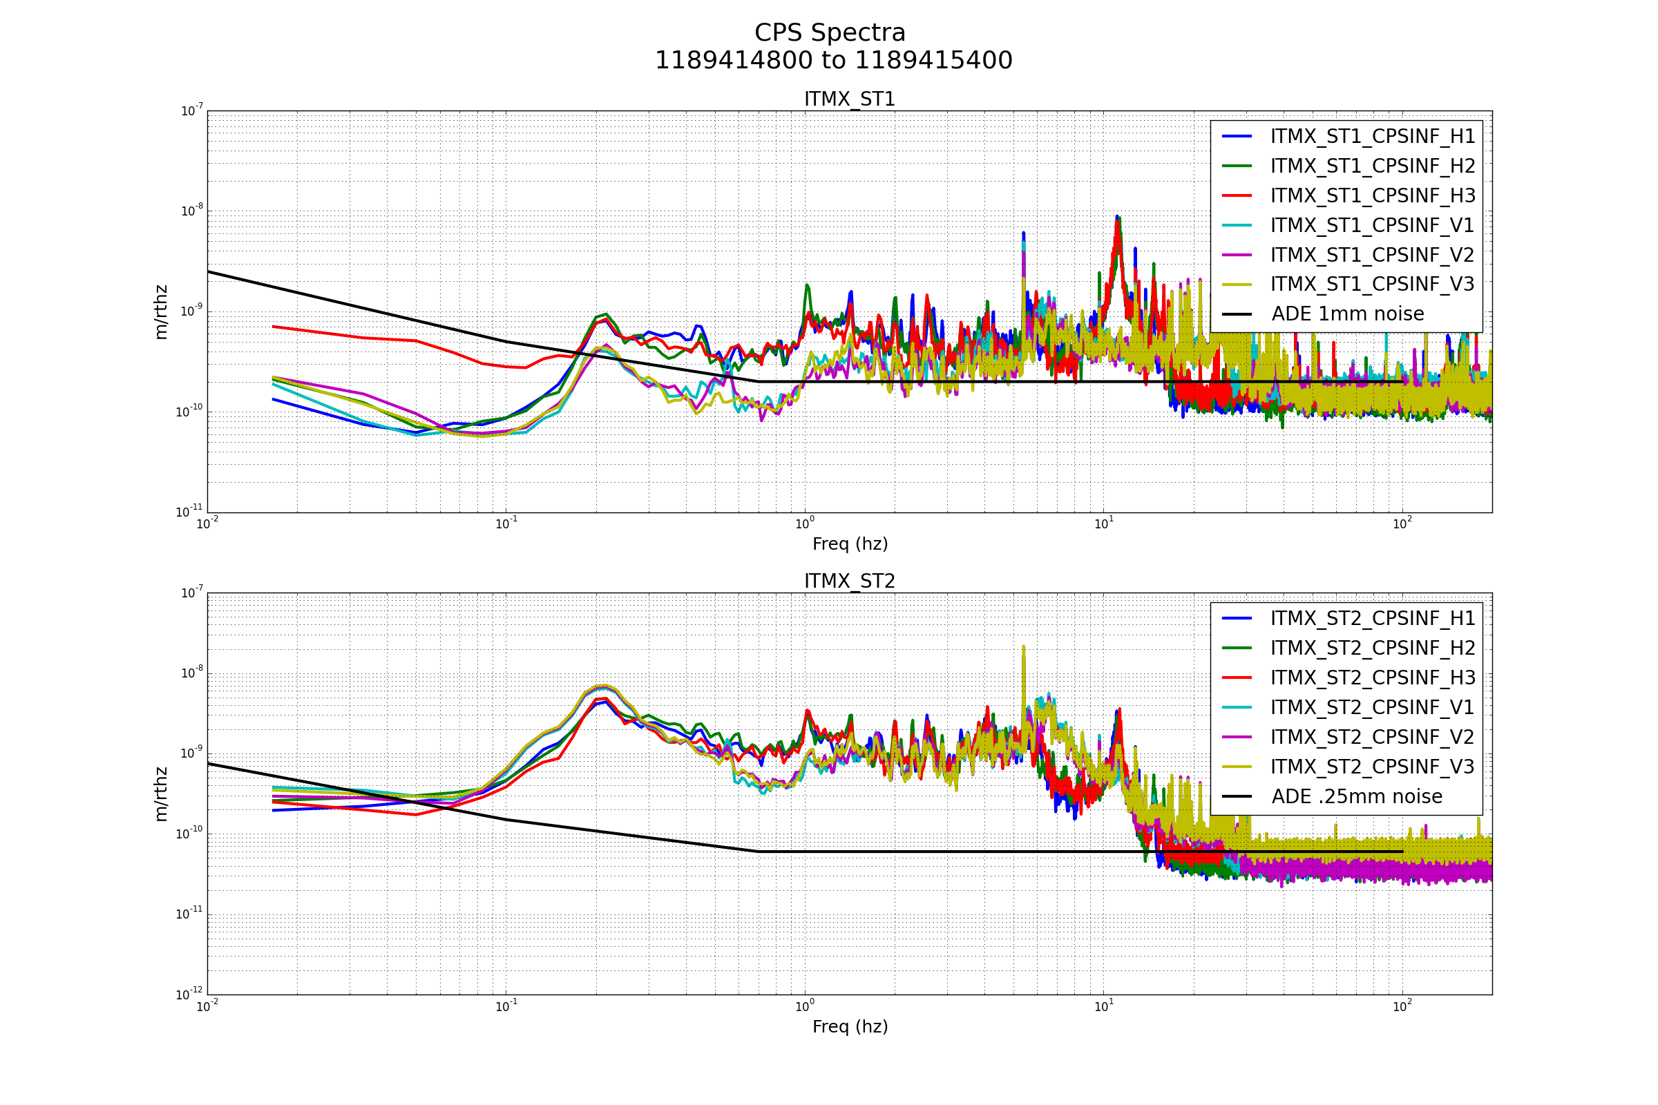Select legend entry 'ADE .25mm noise'
Screen dimensions: 1658x1105
tap(1333, 796)
